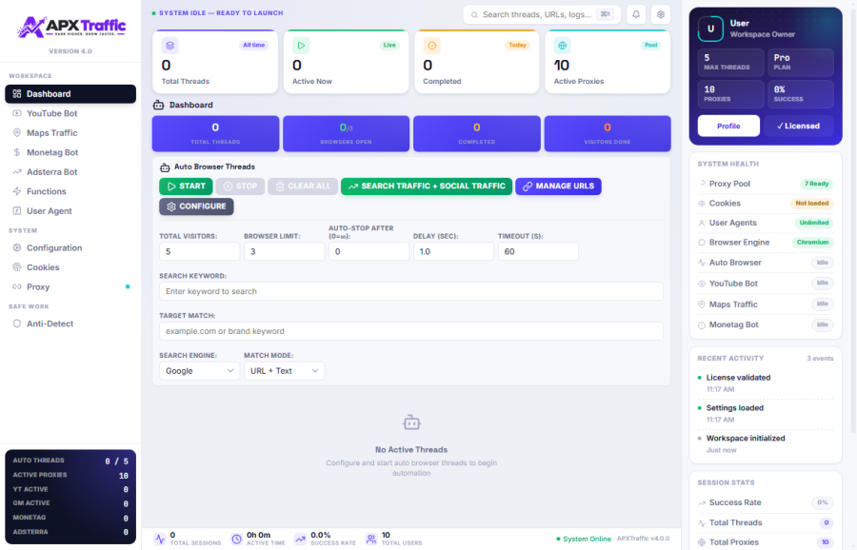Open Adsterra Bot section

click(70, 172)
